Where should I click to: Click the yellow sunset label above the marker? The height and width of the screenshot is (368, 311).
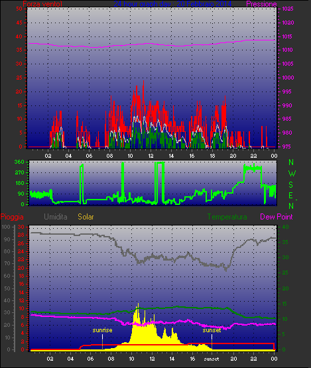tap(212, 330)
